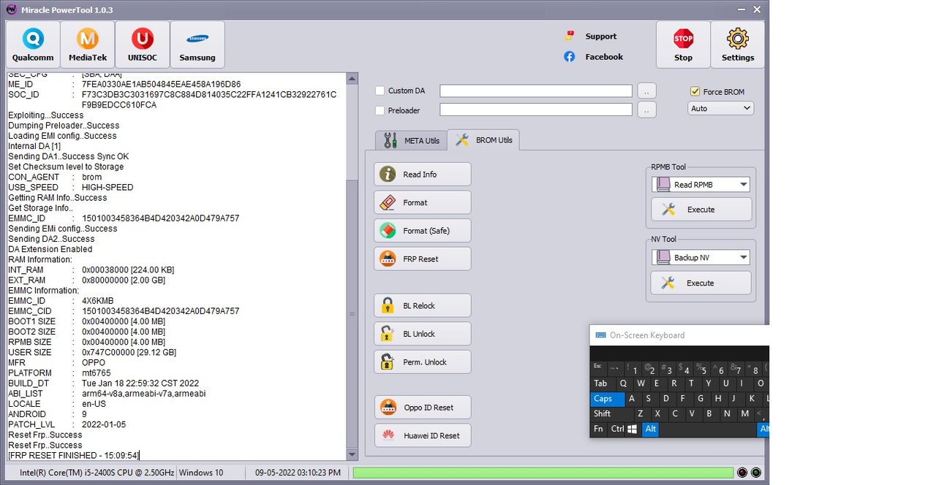
Task: Enable the Custom DA checkbox
Action: [380, 91]
